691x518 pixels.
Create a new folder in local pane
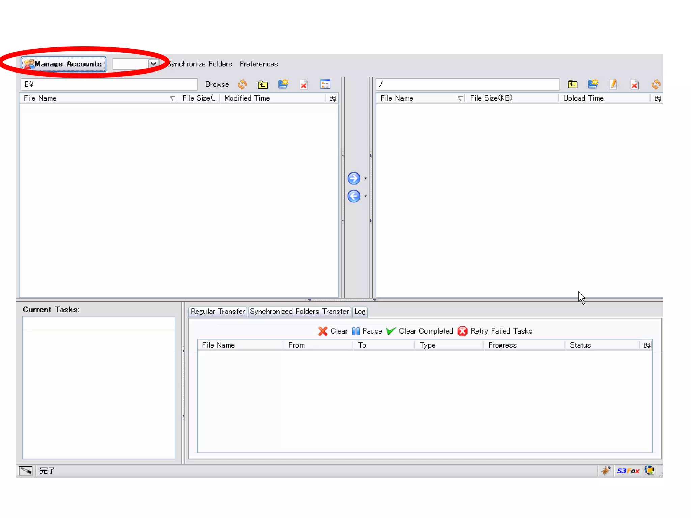[283, 84]
